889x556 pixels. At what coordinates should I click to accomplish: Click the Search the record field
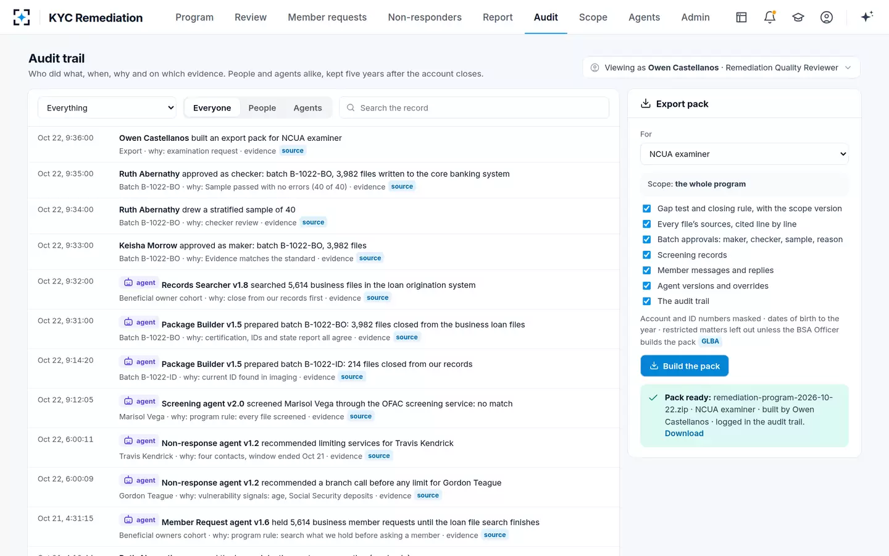point(474,107)
